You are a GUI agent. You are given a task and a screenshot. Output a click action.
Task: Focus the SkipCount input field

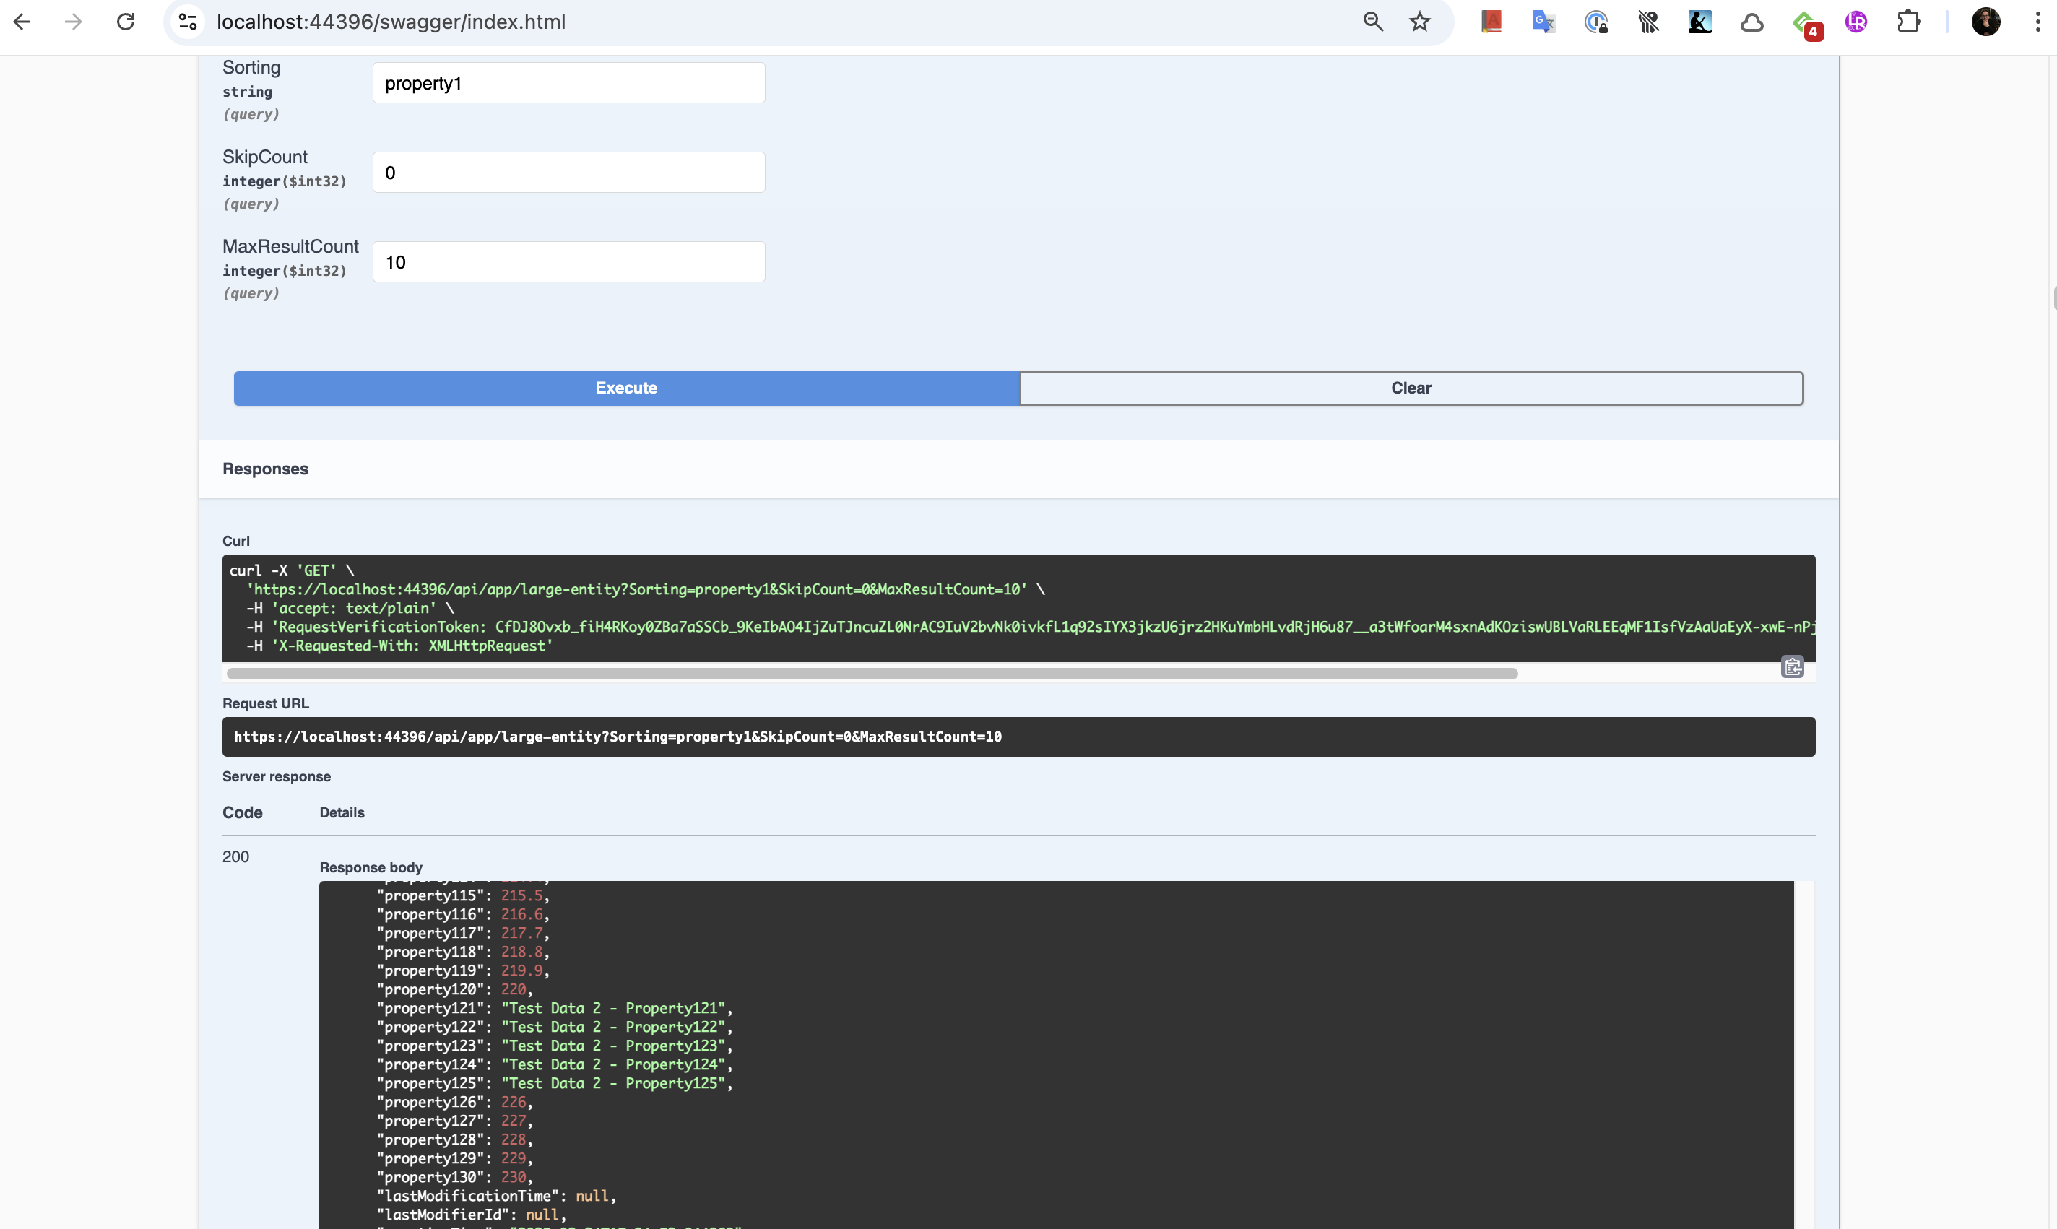click(568, 173)
